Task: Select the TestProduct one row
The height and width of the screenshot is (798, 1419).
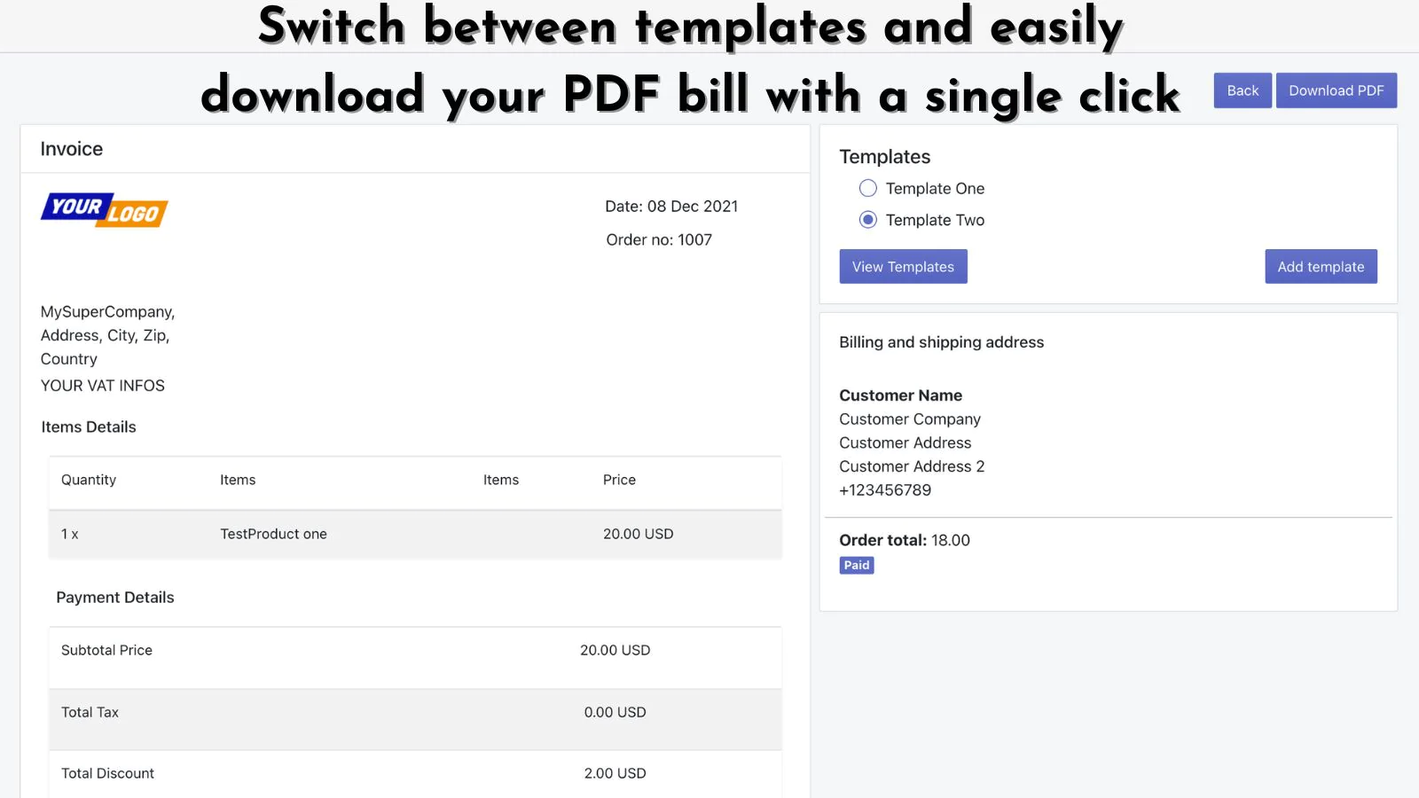Action: pos(415,534)
